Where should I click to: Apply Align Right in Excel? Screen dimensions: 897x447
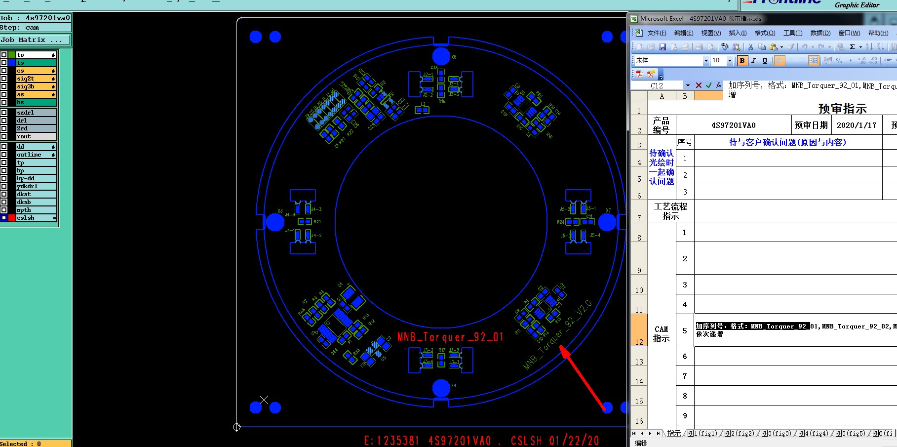[x=802, y=61]
